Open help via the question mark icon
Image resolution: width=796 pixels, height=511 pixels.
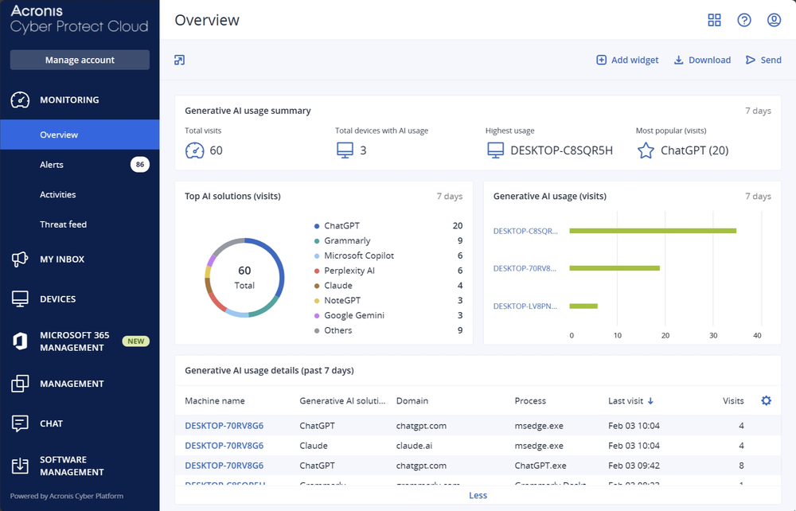click(x=744, y=20)
